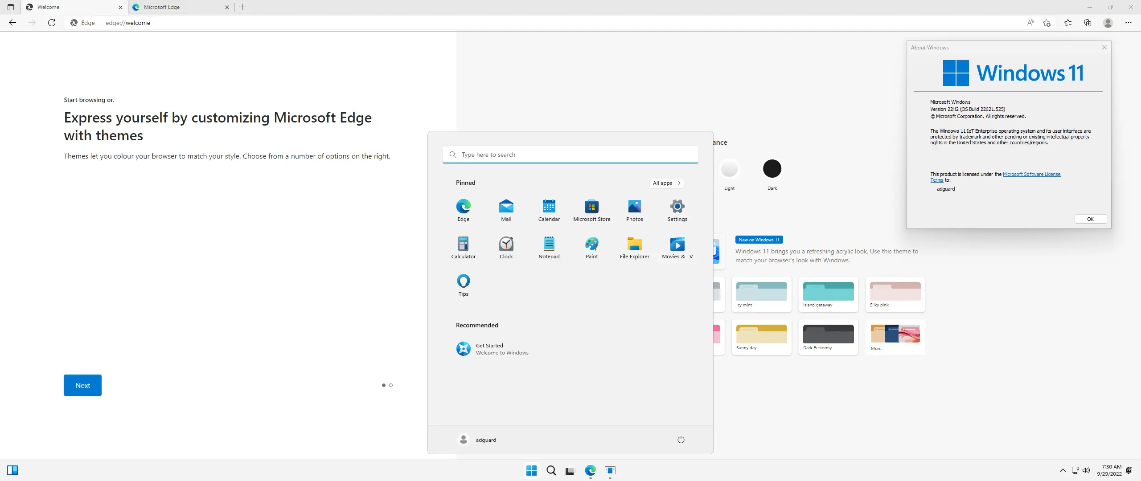Click Next on the themes welcome page

[82, 385]
